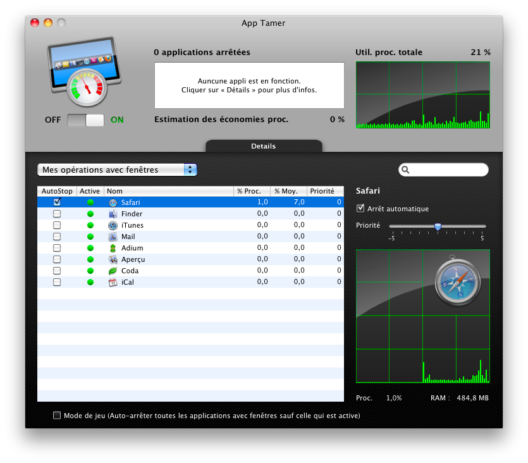Minimize the App Tamer window
The image size is (528, 463).
coord(48,23)
